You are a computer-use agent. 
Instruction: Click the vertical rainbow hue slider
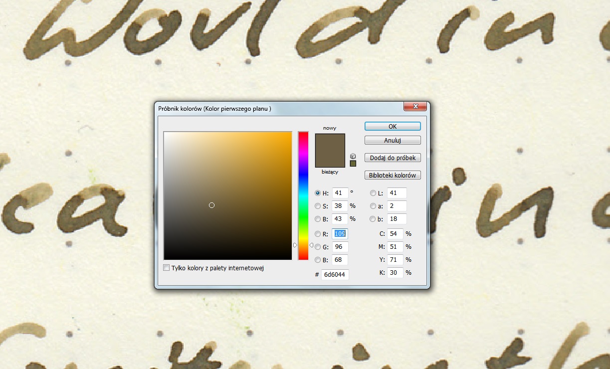click(x=303, y=195)
